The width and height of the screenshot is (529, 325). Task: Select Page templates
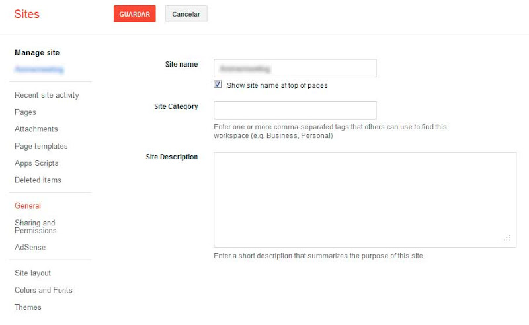point(41,146)
